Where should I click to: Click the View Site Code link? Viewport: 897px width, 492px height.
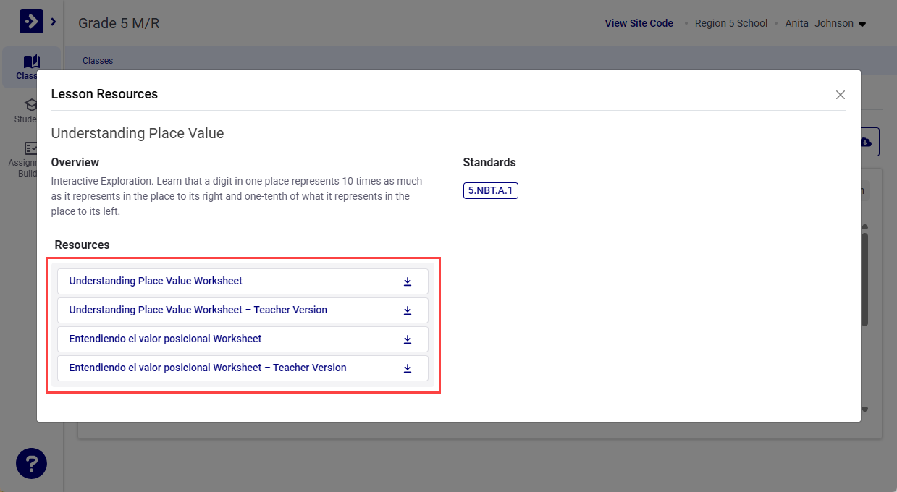point(639,23)
